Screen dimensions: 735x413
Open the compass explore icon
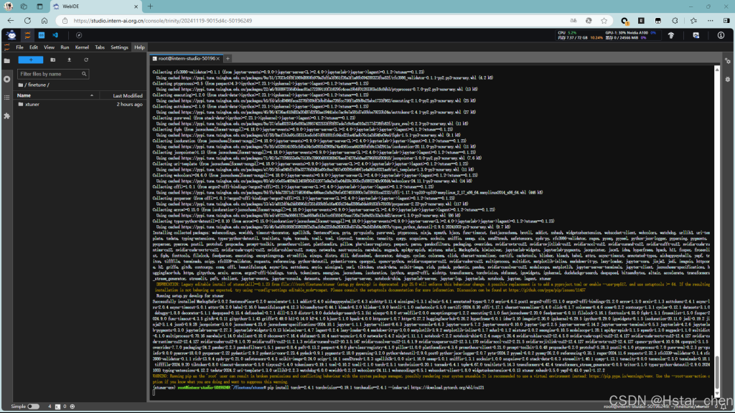pos(79,35)
